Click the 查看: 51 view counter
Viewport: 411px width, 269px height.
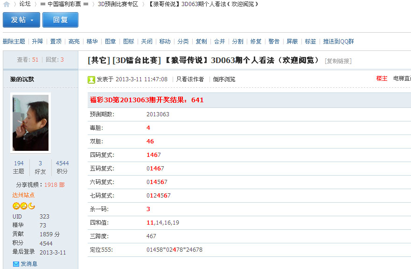[x=28, y=60]
